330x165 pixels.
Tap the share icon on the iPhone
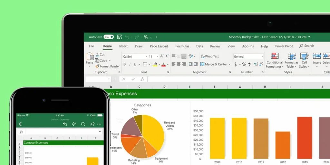tap(92, 124)
